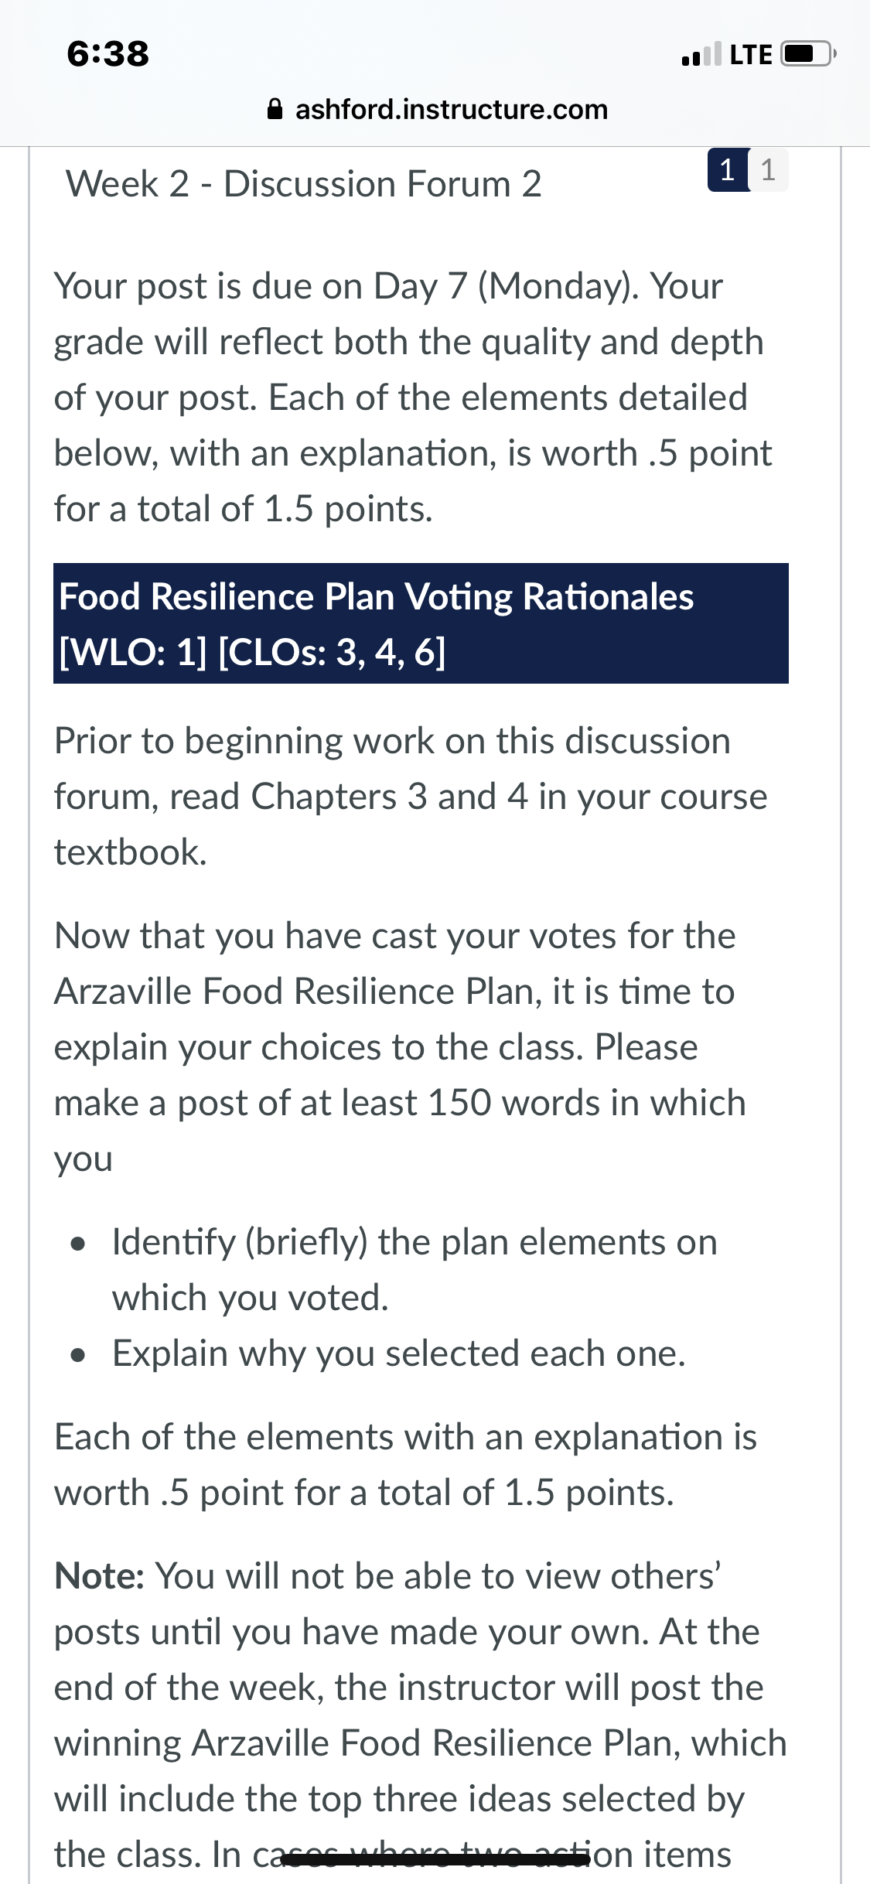
Task: Tap the 'read Chapters 3 and 4' paragraph
Action: (x=411, y=797)
